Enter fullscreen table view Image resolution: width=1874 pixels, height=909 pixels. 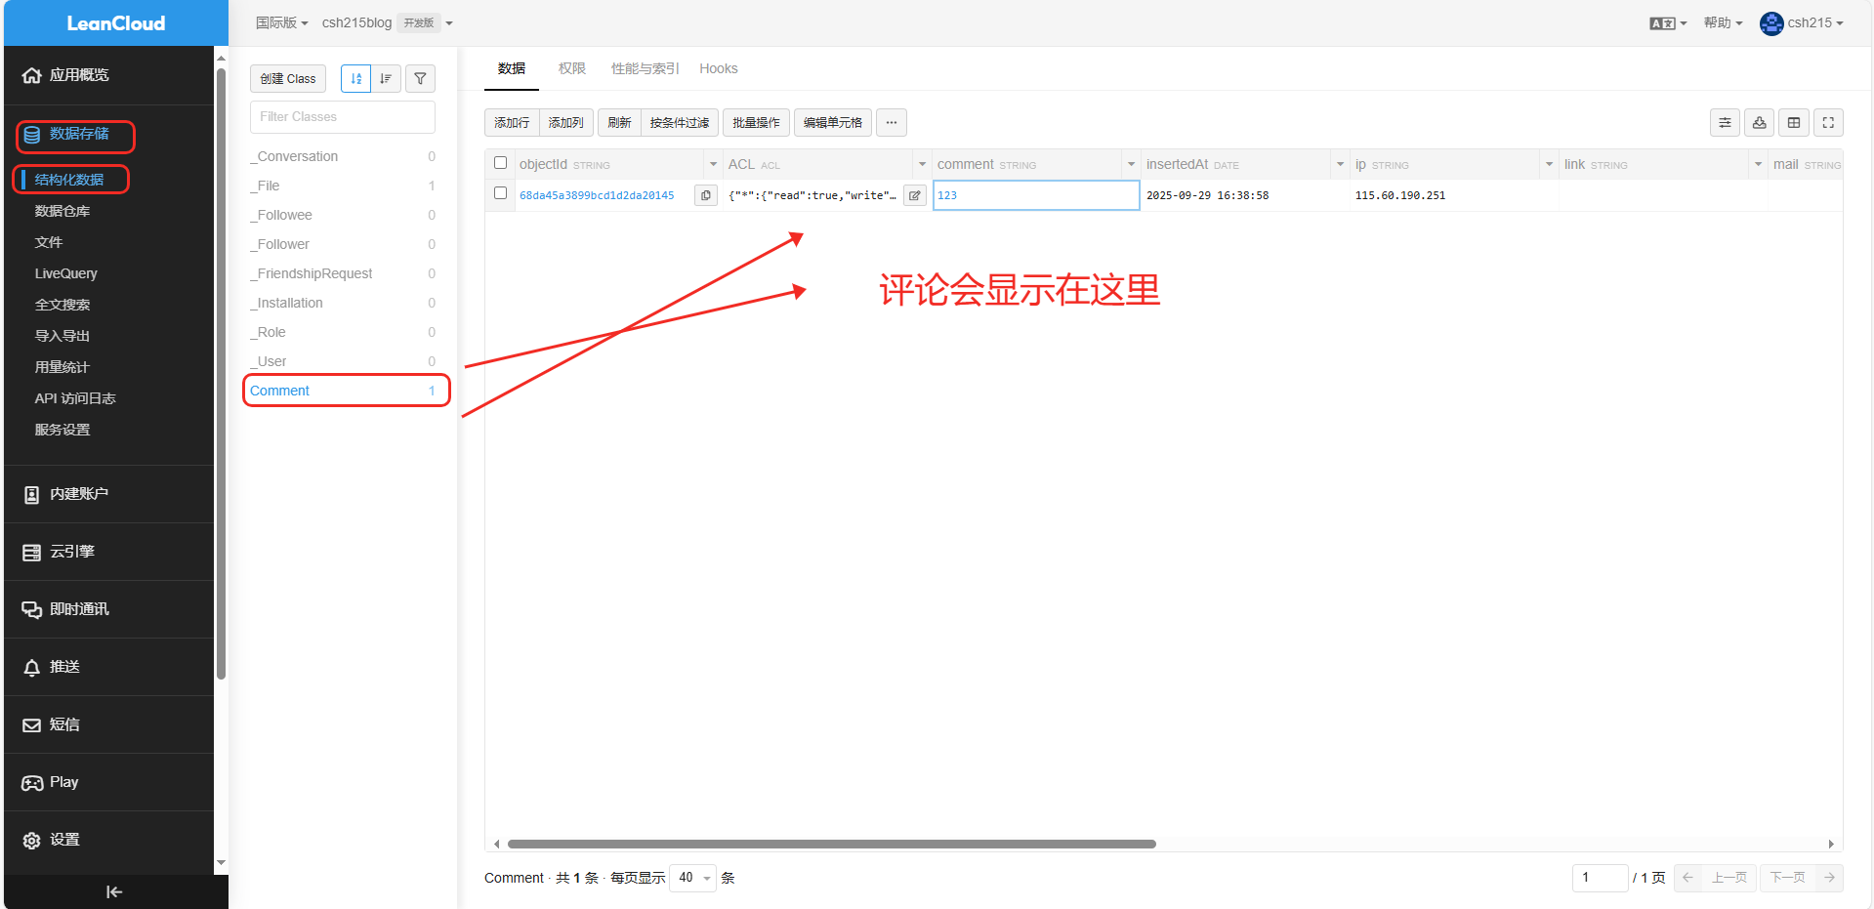click(x=1828, y=123)
